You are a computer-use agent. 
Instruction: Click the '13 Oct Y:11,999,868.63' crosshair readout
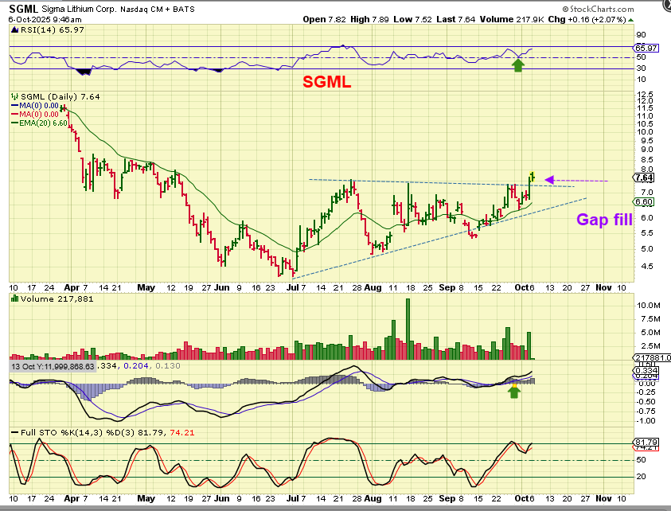53,366
